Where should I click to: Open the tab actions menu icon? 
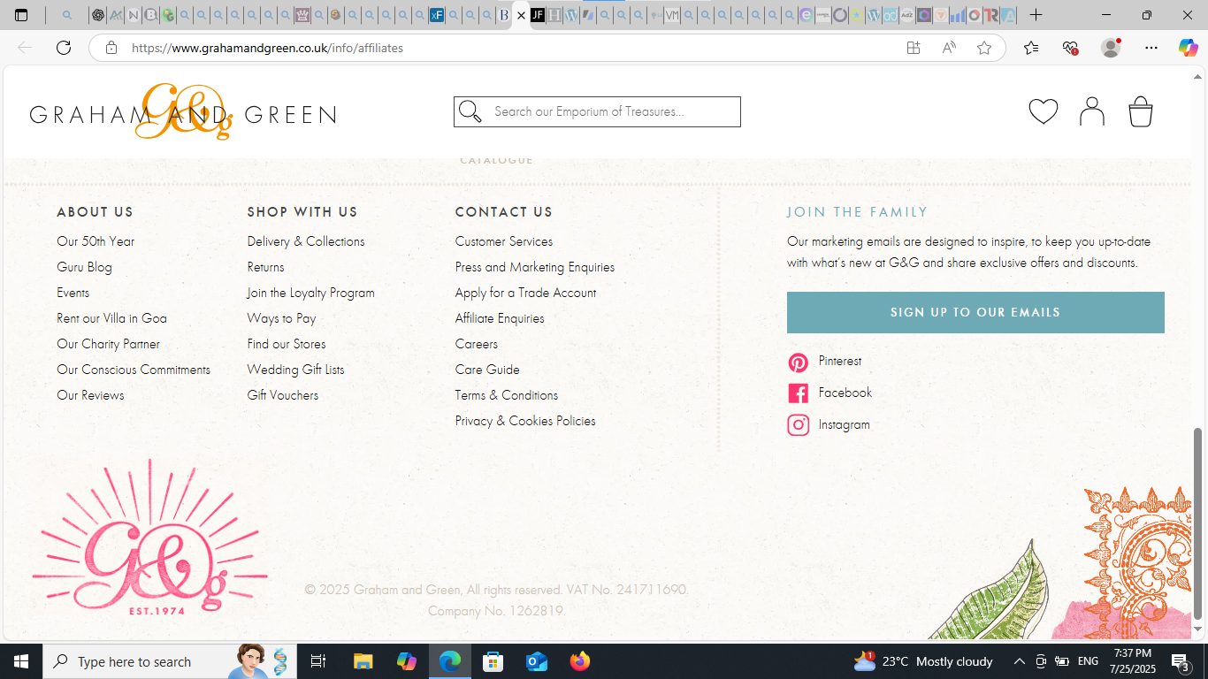[21, 15]
